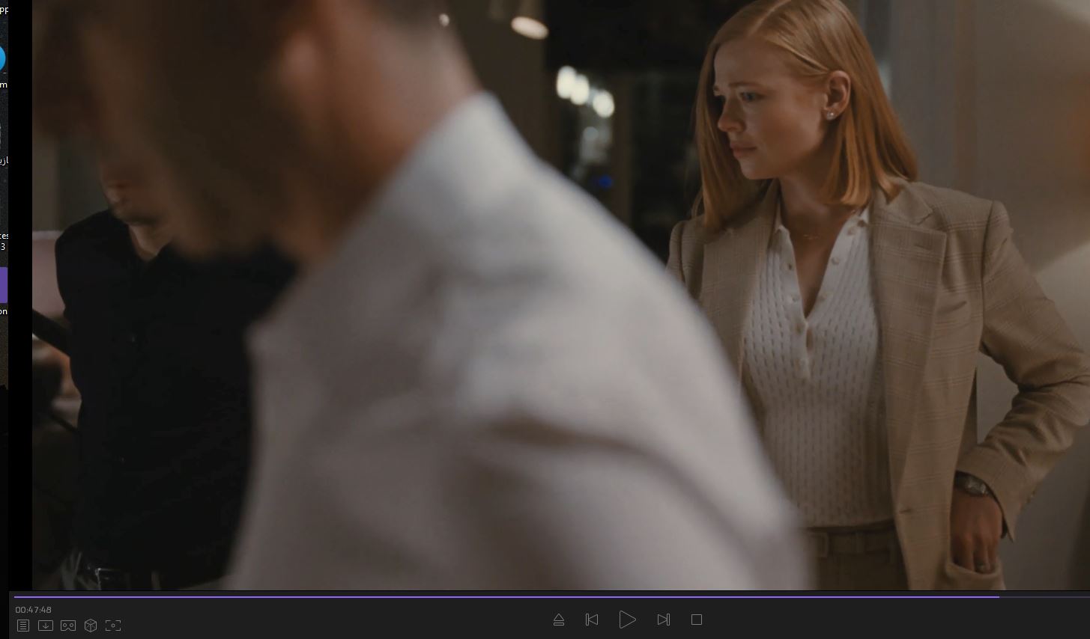This screenshot has height=639, width=1090.
Task: Skip to the next track
Action: point(663,620)
